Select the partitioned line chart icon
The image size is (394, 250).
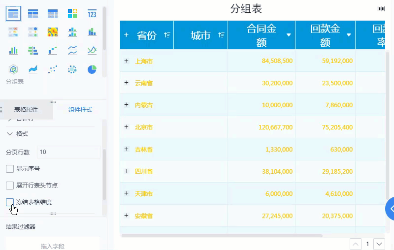click(x=72, y=51)
